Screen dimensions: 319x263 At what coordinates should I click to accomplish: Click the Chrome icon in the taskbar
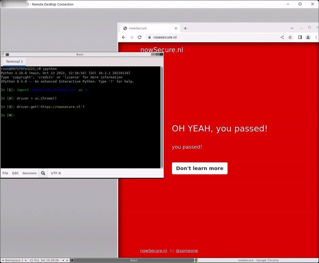[x=196, y=260]
